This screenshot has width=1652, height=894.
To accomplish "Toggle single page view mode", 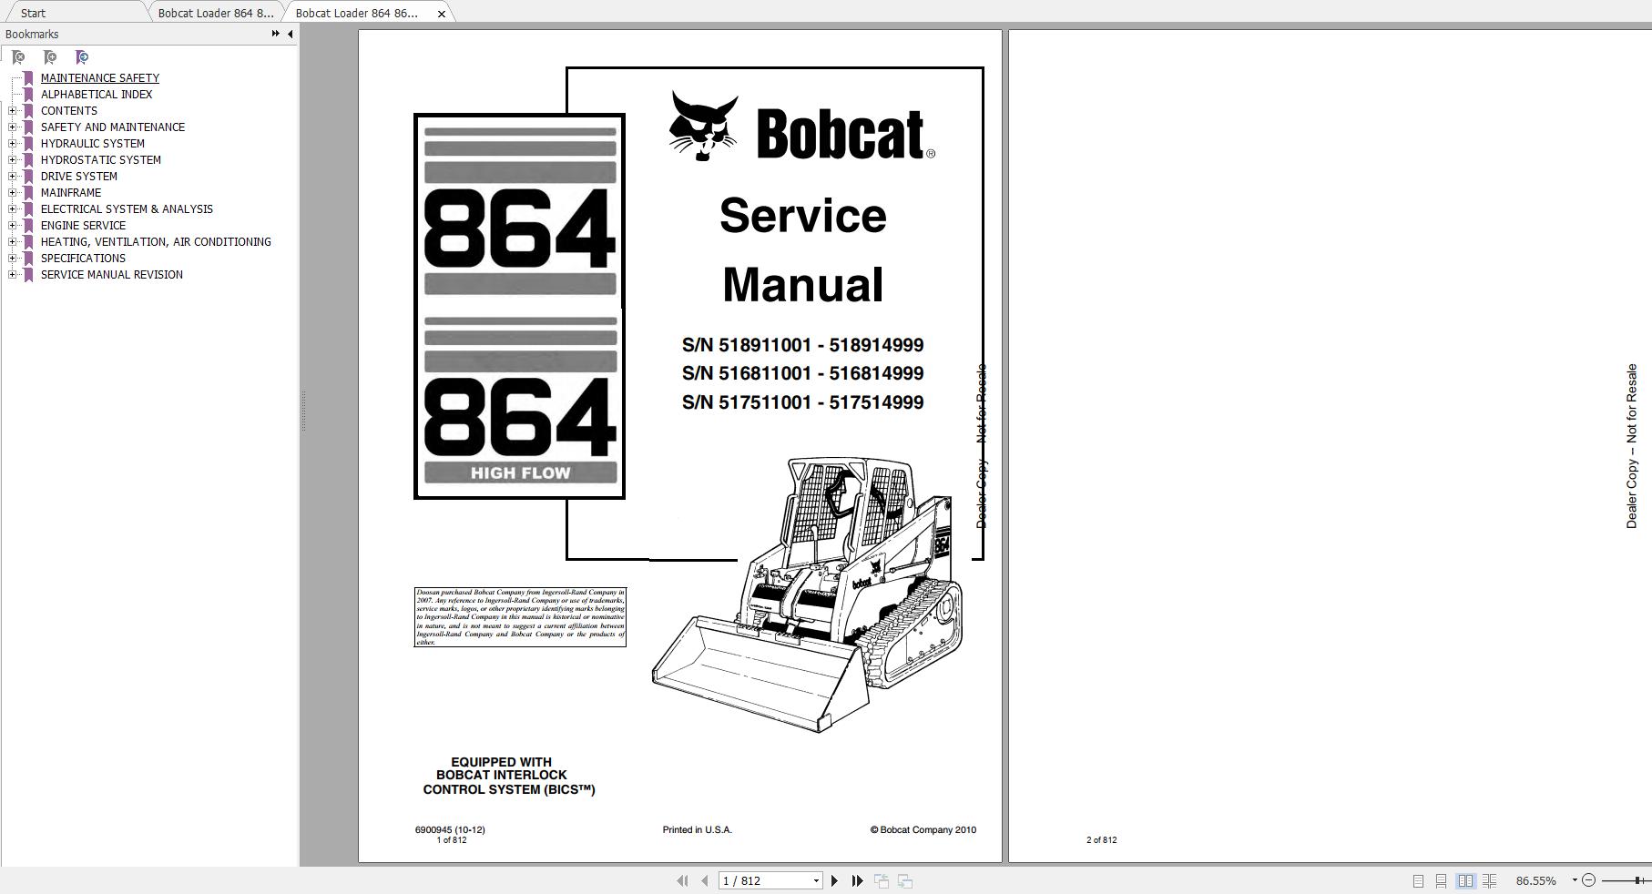I will pyautogui.click(x=1418, y=880).
